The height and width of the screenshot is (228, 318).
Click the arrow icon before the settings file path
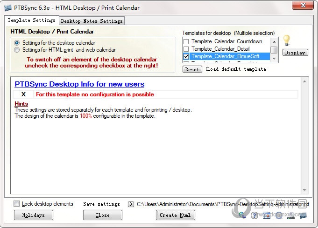(x=131, y=204)
